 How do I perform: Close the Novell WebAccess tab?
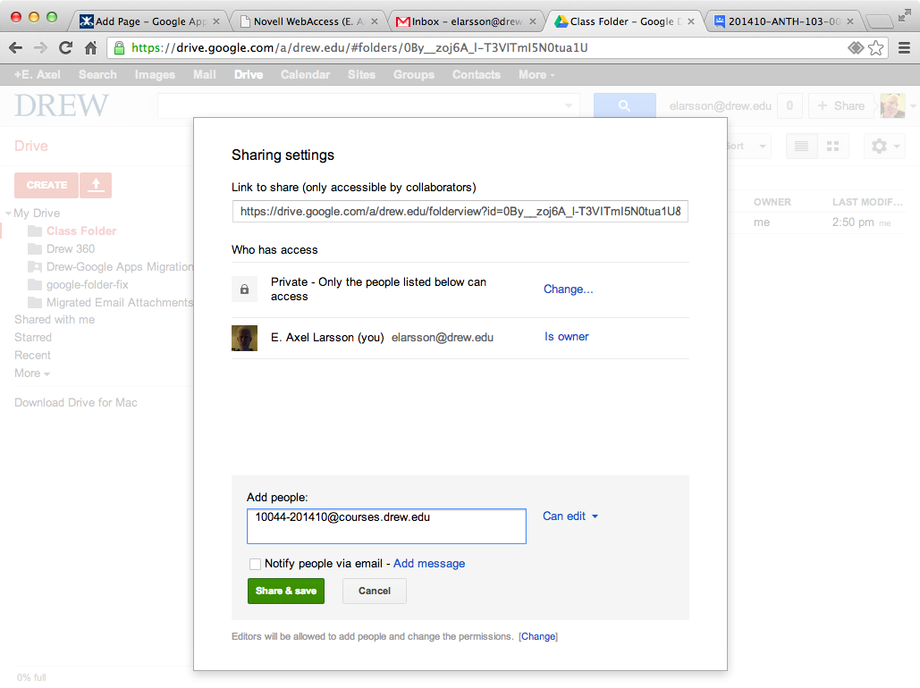coord(375,21)
